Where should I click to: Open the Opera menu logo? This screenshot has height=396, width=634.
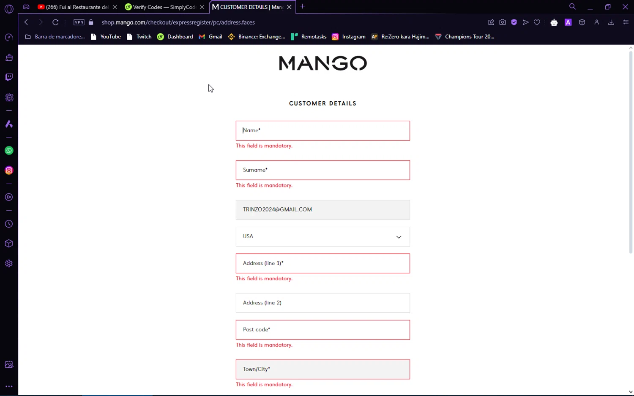click(9, 8)
